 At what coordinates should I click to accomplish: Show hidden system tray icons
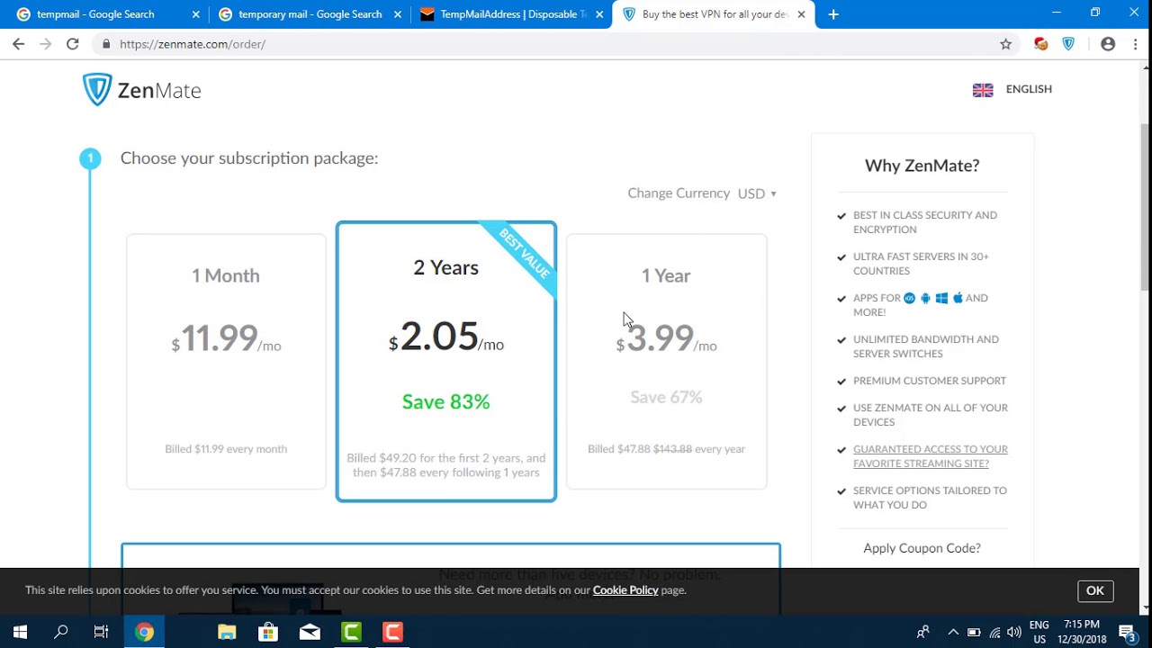click(953, 632)
